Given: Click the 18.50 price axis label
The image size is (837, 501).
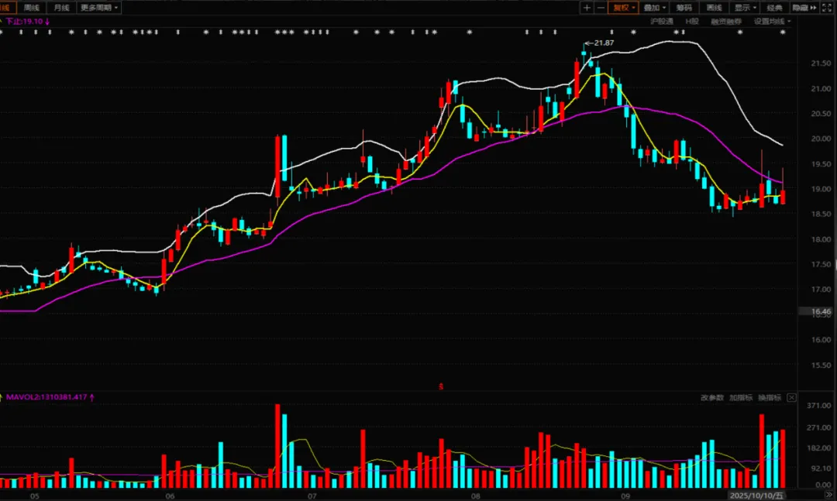Looking at the screenshot, I should (821, 214).
